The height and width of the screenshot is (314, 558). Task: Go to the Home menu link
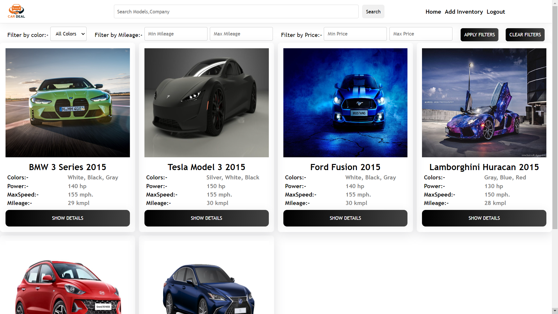pos(433,12)
